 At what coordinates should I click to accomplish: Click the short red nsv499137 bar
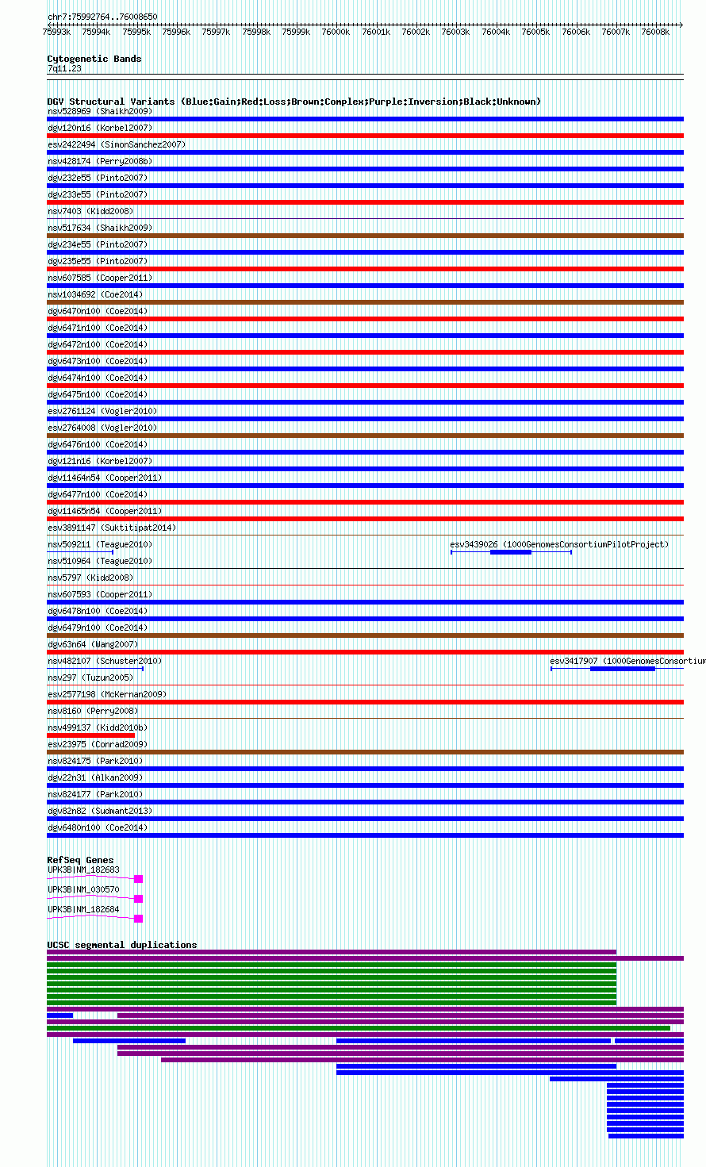click(x=90, y=735)
